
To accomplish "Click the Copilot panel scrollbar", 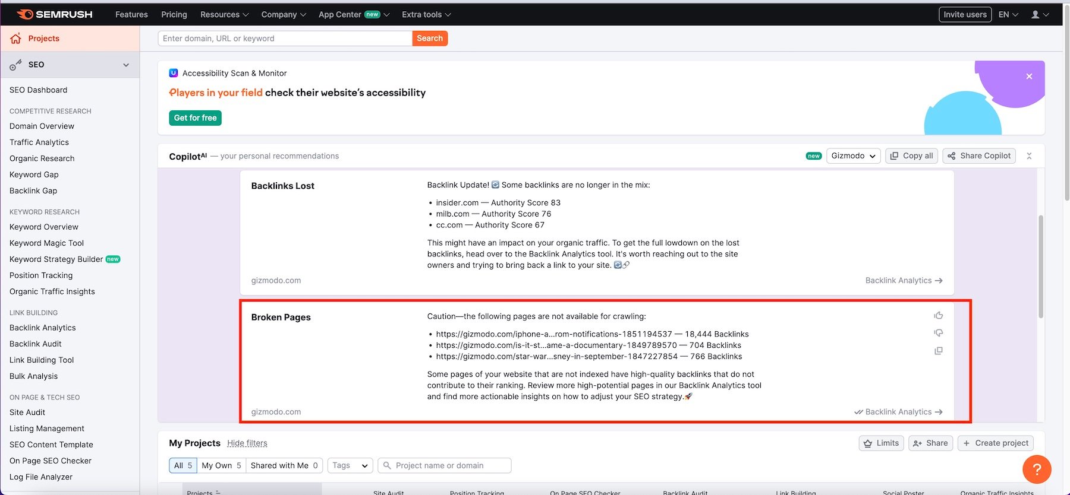I will click(x=1040, y=267).
